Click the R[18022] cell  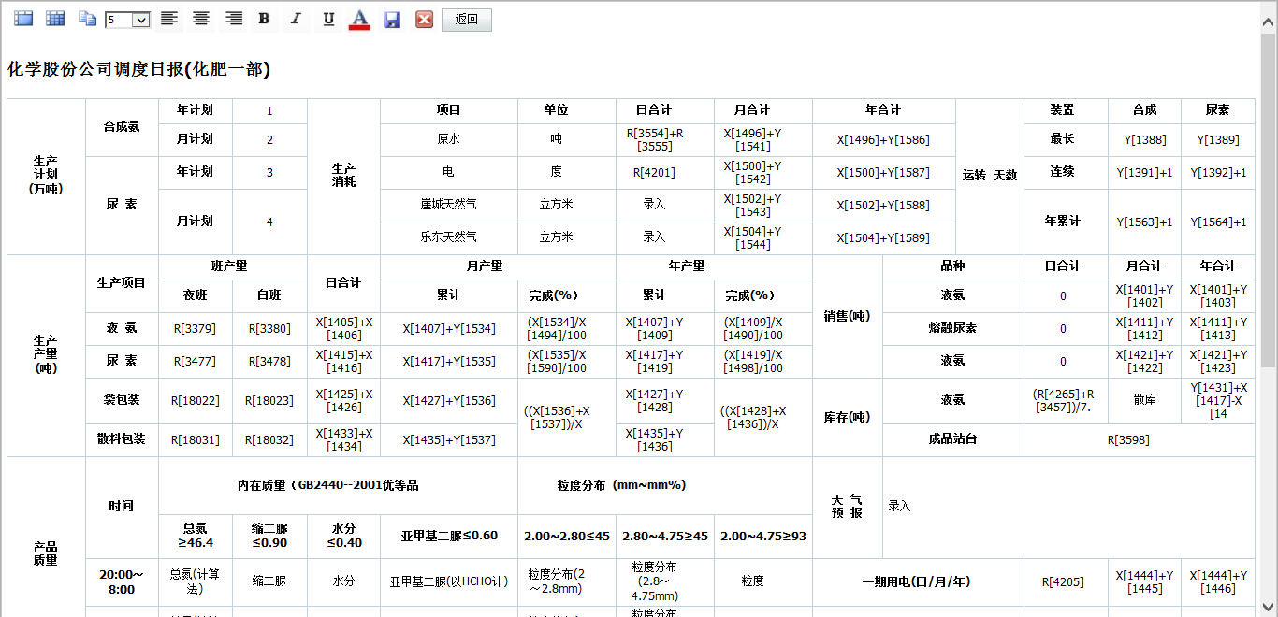(x=195, y=401)
